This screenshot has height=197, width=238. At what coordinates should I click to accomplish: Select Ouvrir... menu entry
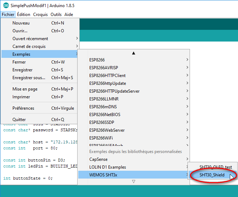click(40, 31)
